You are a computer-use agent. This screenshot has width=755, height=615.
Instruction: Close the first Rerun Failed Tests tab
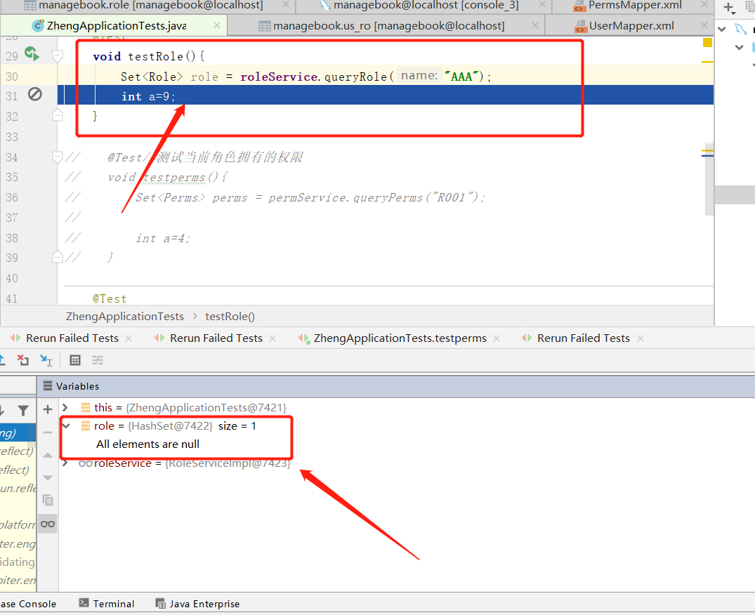tap(129, 338)
